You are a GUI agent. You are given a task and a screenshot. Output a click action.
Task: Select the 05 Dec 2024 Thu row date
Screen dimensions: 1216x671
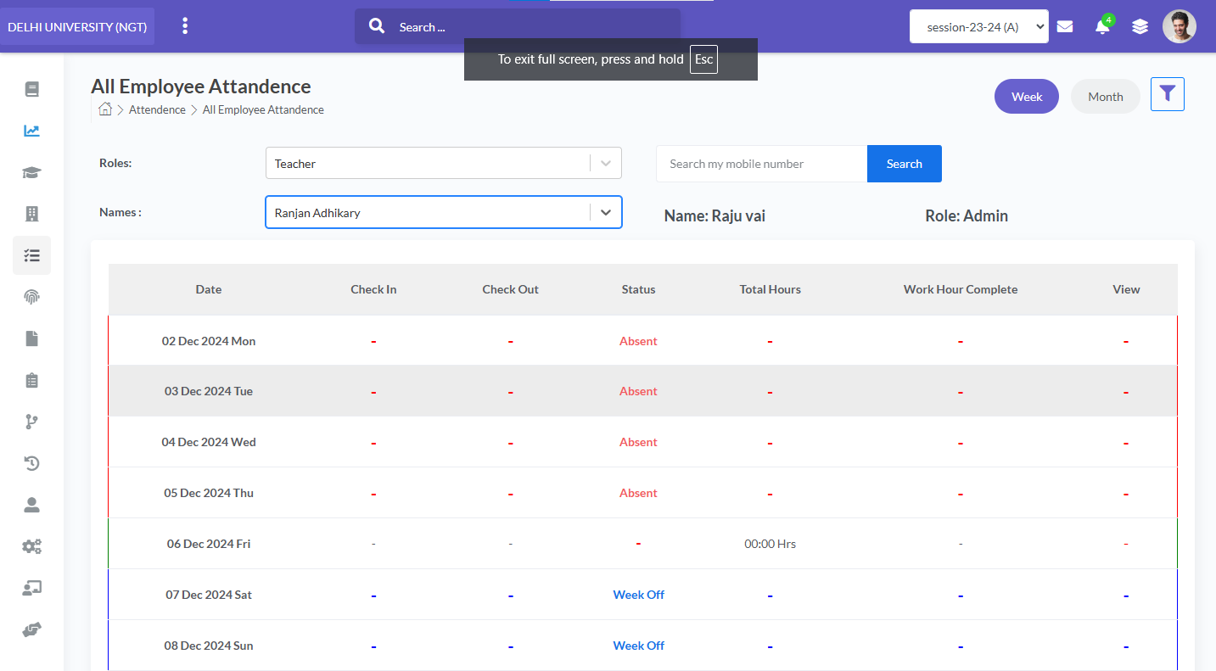[x=209, y=493]
